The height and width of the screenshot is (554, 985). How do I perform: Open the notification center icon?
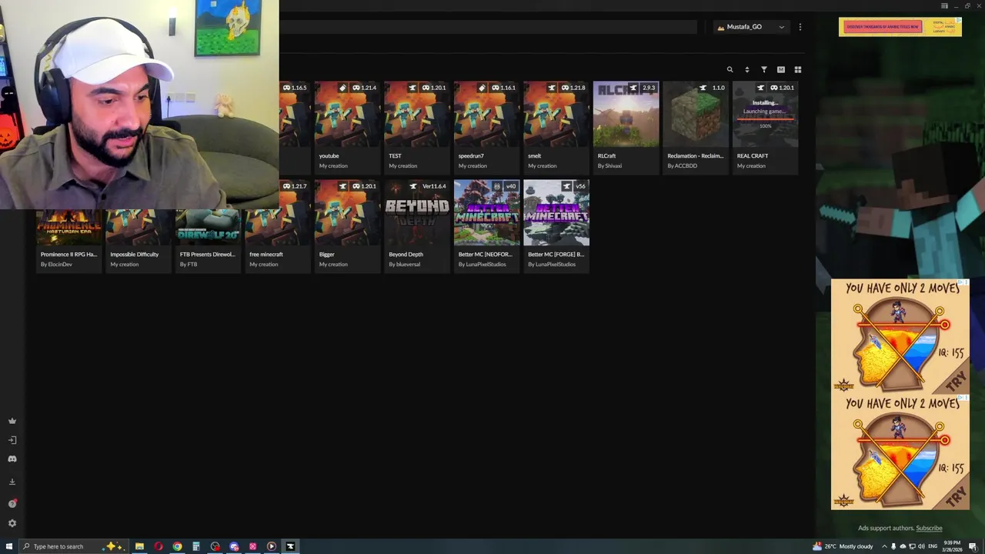pyautogui.click(x=973, y=546)
